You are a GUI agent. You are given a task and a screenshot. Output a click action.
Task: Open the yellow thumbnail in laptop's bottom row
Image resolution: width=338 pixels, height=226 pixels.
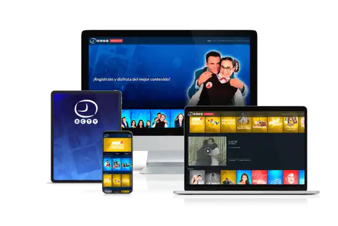pyautogui.click(x=228, y=177)
